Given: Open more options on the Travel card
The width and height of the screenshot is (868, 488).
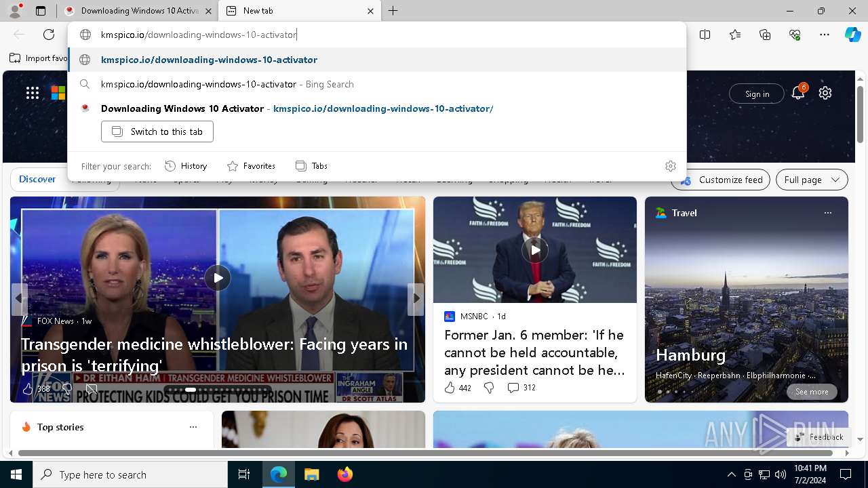Looking at the screenshot, I should click(x=827, y=213).
